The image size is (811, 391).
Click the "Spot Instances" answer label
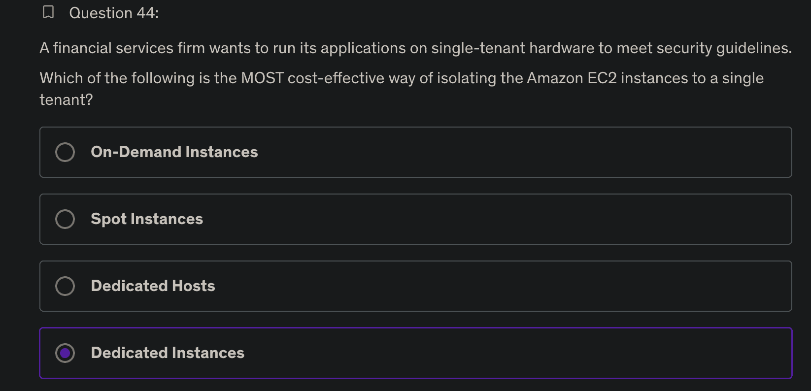147,219
